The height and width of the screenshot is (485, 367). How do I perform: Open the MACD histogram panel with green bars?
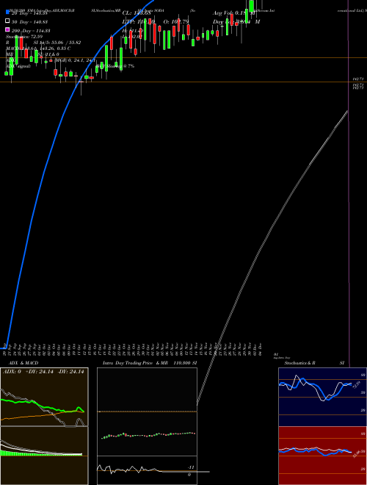(44, 456)
